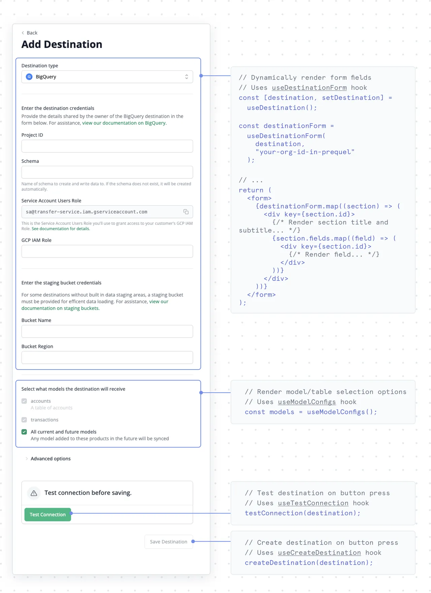Focus the Schema input field
This screenshot has width=431, height=593.
pos(107,172)
